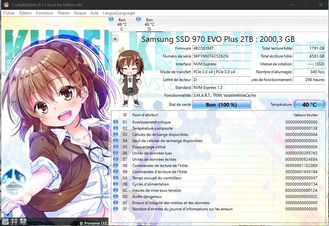Click status orb for 06 Unités de données lues
The height and width of the screenshot is (226, 329).
[x=116, y=153]
